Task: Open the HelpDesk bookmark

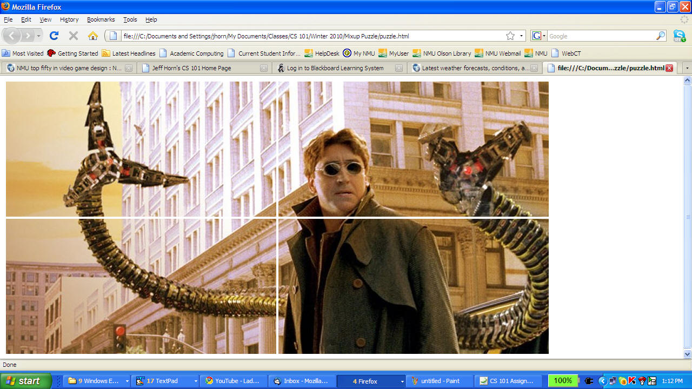Action: tap(322, 53)
